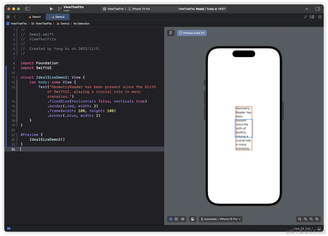Click 'IdealSizeDemo2()' in the preview block

pos(47,140)
